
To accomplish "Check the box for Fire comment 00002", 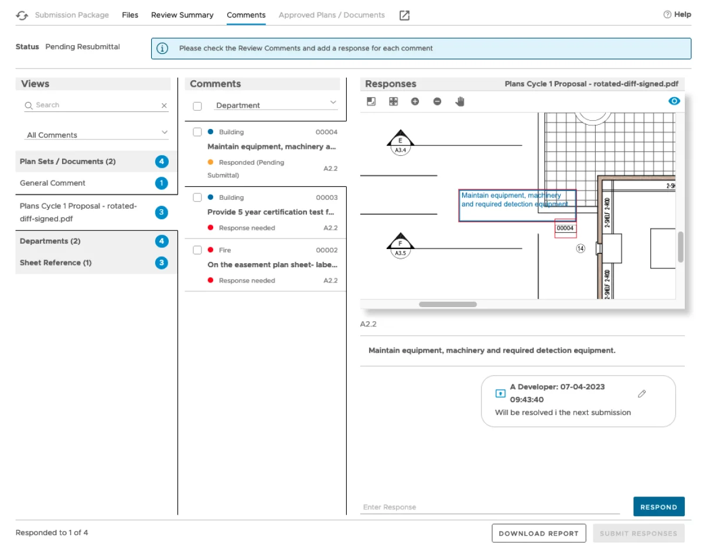I will [x=197, y=250].
